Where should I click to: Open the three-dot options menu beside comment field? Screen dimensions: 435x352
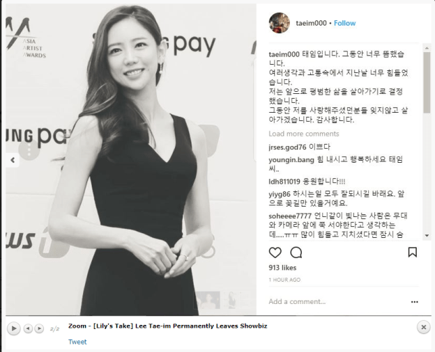pyautogui.click(x=415, y=302)
